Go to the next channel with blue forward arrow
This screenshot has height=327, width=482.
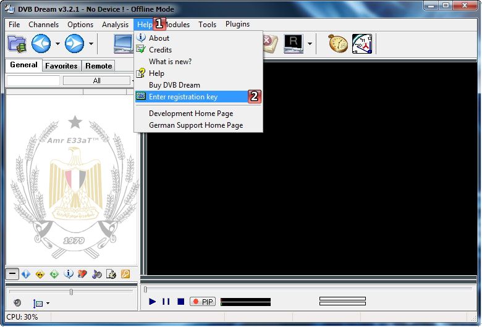(74, 44)
